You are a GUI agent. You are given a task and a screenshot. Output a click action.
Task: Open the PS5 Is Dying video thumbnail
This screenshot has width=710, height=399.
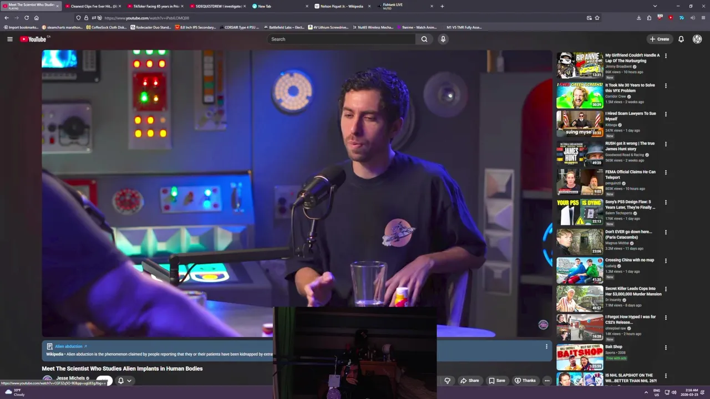coord(580,212)
